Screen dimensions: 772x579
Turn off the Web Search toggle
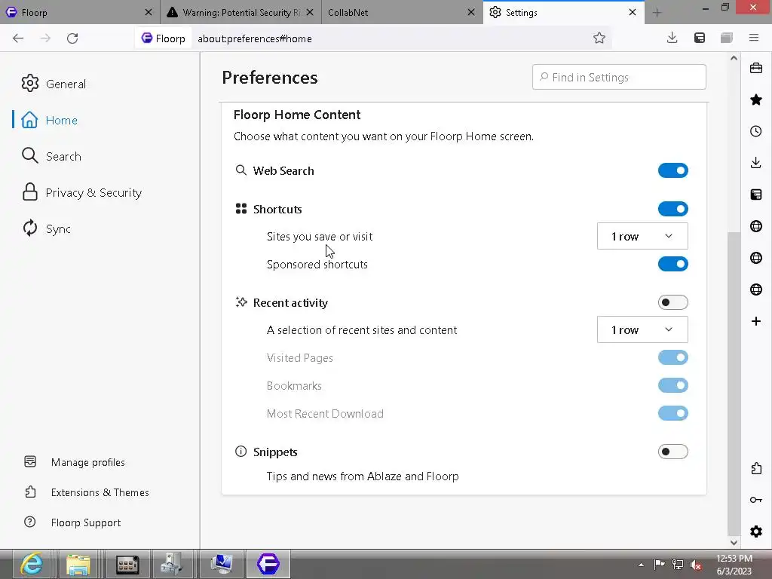click(x=673, y=170)
